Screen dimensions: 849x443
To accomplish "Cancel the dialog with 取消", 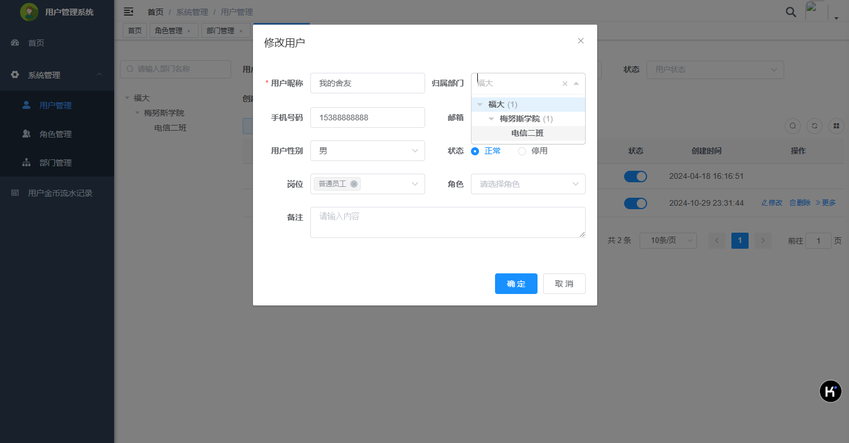I will (x=564, y=284).
